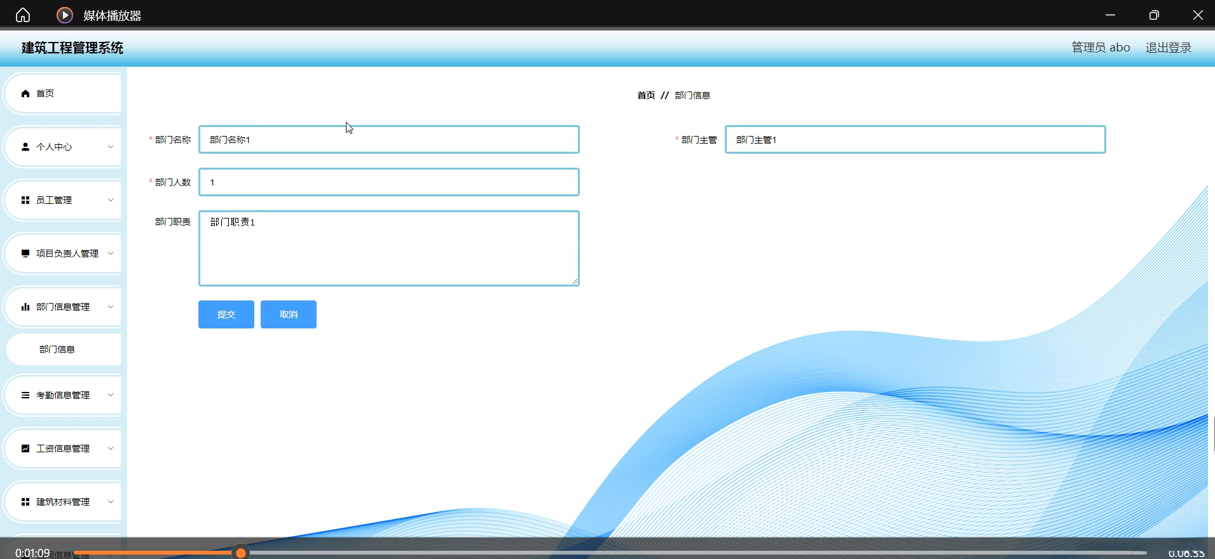Click the 管理员 abo user label

[1101, 48]
